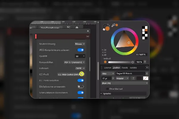Click the large orange fill color circle
Viewport: 179px width, 119px height.
[x=107, y=29]
